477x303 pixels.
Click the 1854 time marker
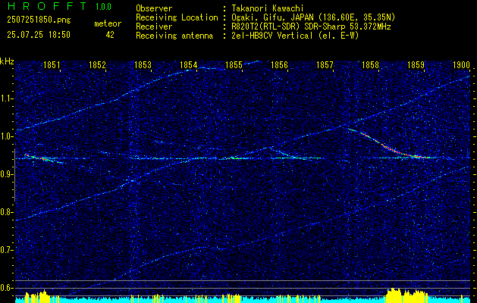click(188, 65)
